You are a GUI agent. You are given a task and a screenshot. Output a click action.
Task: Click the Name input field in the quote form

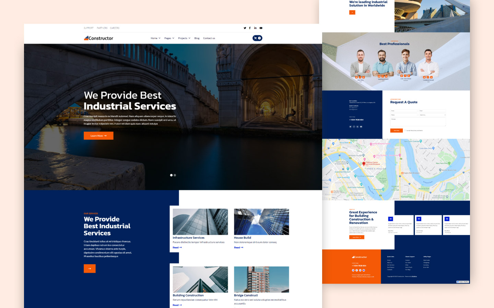pos(403,111)
